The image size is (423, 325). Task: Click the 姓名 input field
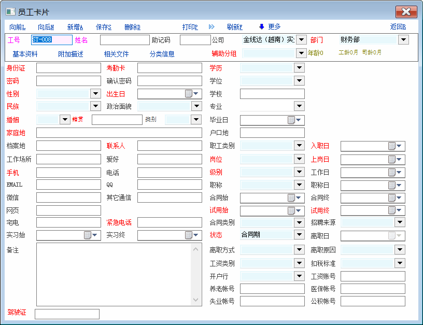[124, 40]
